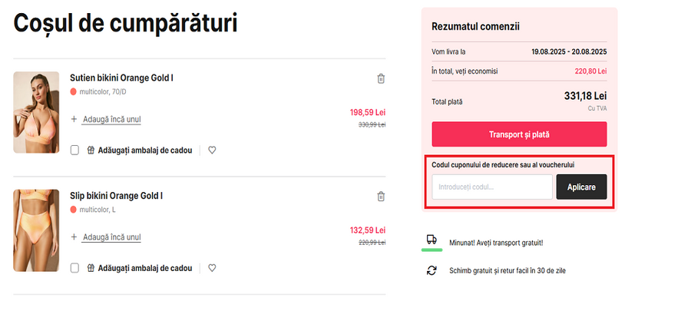Image resolution: width=691 pixels, height=311 pixels.
Task: Delete Sutien bikini Orange Gold with trash icon
Action: 381,78
